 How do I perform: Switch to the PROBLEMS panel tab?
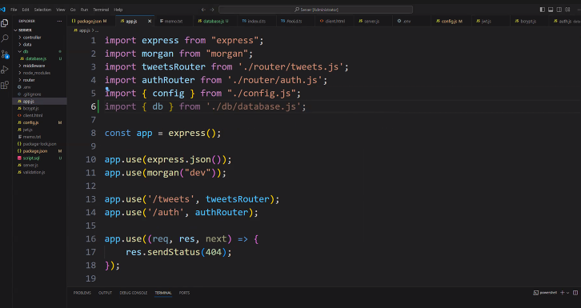(x=82, y=293)
